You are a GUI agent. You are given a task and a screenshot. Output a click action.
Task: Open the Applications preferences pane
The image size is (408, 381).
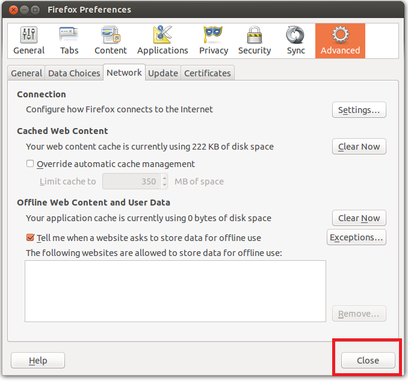coord(162,41)
